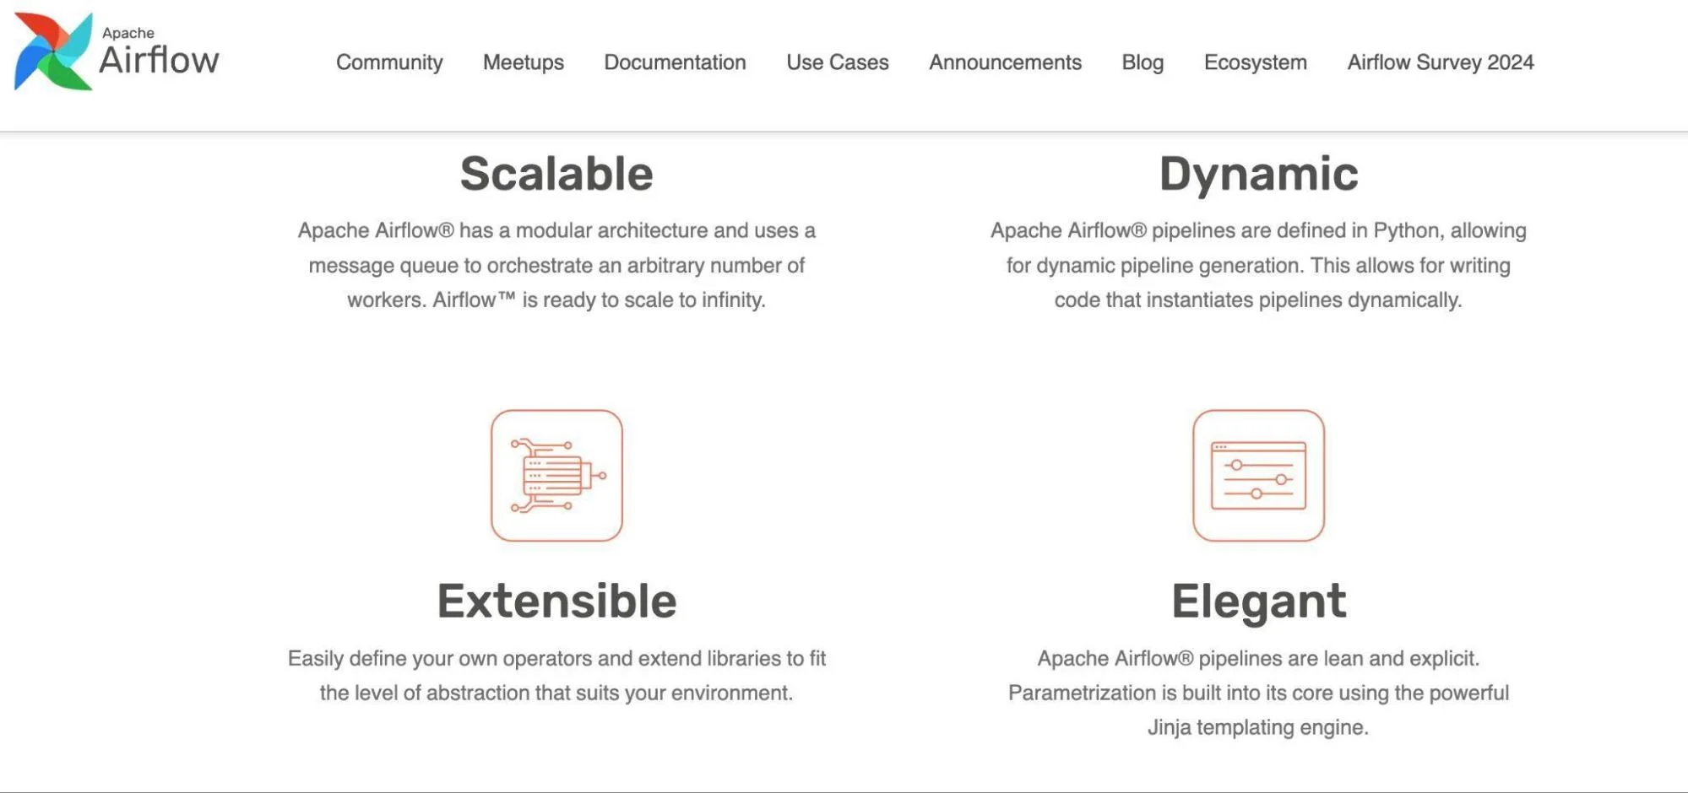1688x793 pixels.
Task: Click the text about defining your own operators
Action: pos(556,675)
